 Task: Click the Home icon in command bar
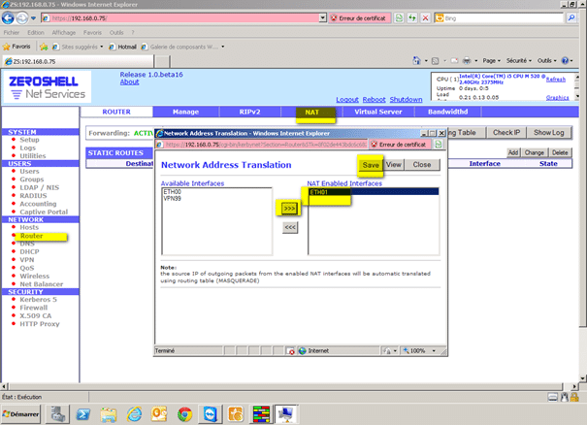click(x=416, y=60)
